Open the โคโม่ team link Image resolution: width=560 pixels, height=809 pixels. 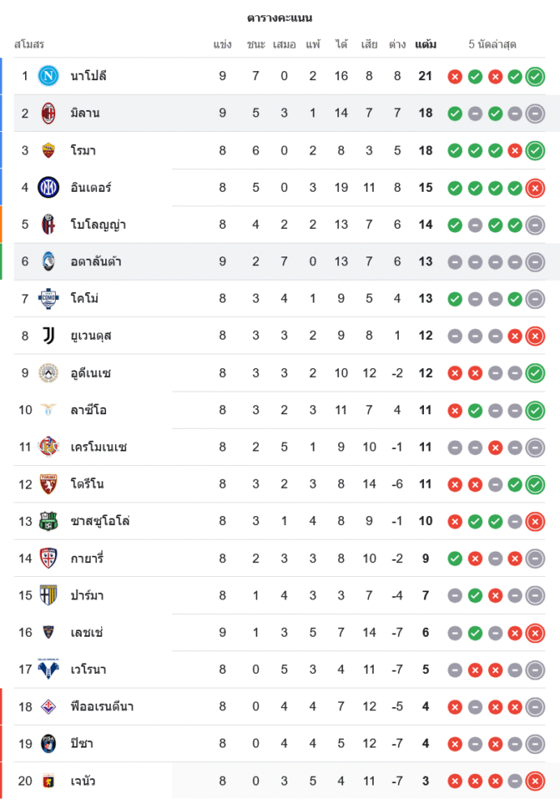click(85, 299)
